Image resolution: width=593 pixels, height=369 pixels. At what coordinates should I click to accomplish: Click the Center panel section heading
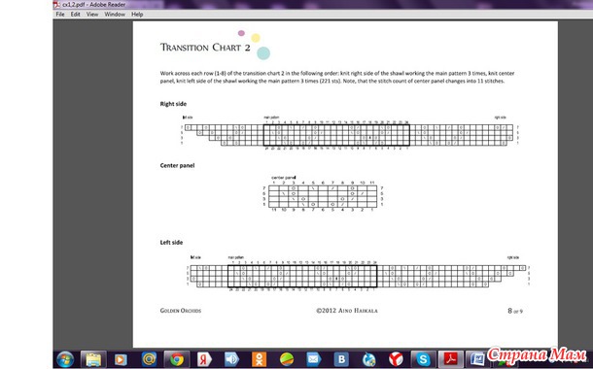[177, 165]
